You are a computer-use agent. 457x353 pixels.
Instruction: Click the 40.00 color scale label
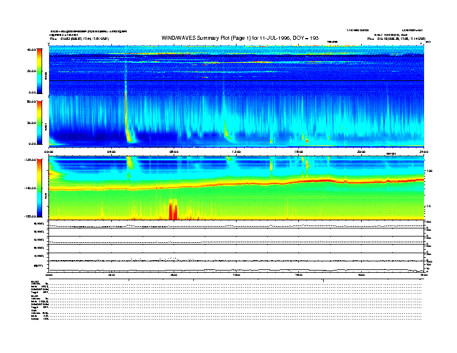coord(31,50)
